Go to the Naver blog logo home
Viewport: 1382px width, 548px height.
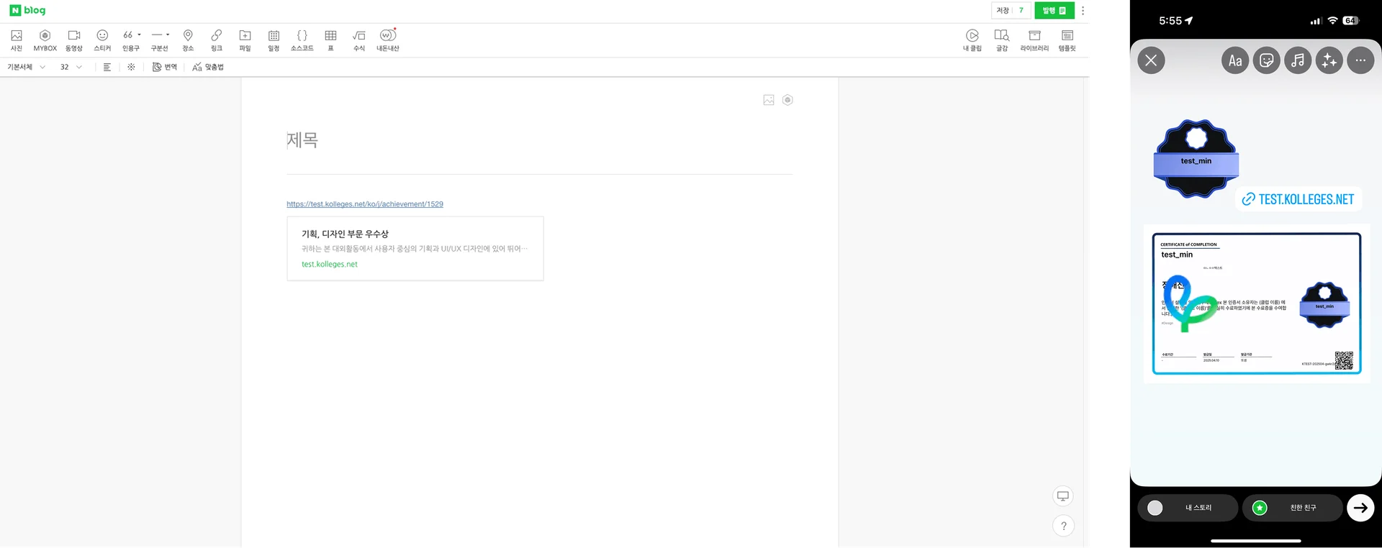click(27, 10)
